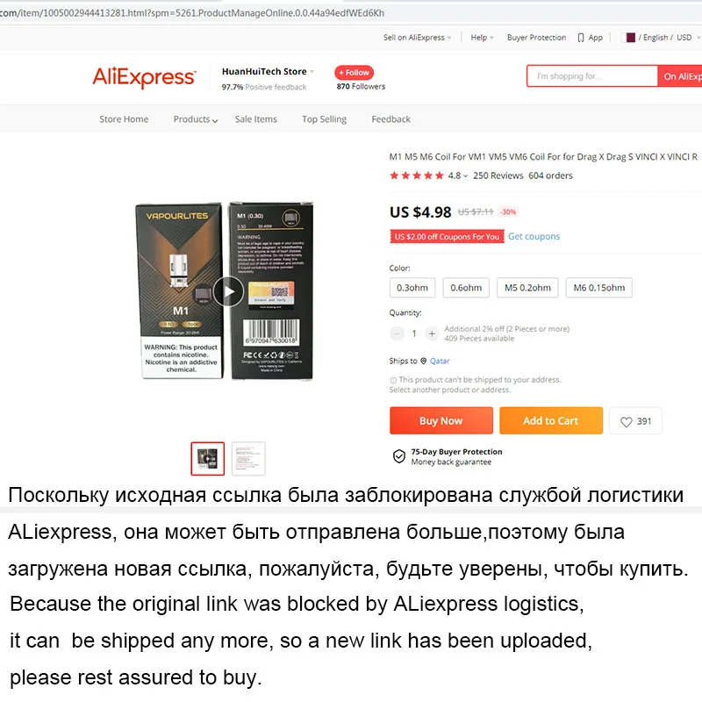Click the mobile App phone icon
This screenshot has width=702, height=702.
[581, 38]
